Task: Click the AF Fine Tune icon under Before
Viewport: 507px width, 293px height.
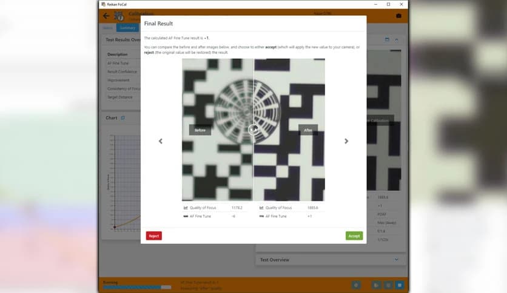Action: [186, 216]
